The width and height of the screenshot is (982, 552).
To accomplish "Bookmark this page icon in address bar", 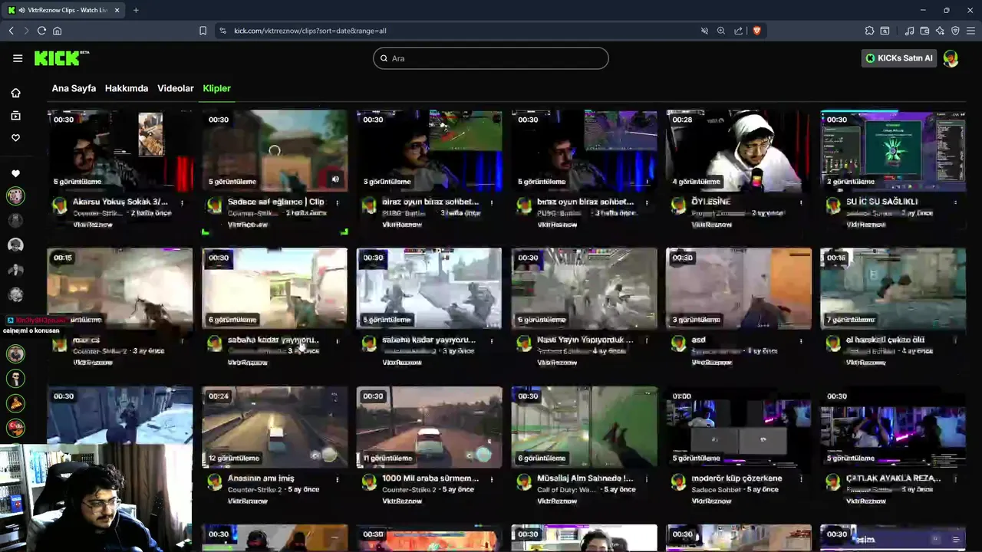I will tap(203, 31).
